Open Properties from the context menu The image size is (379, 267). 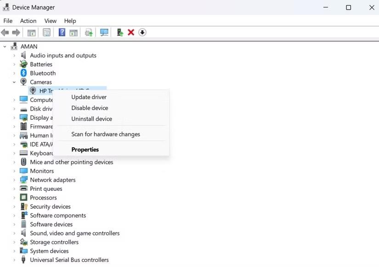coord(85,150)
